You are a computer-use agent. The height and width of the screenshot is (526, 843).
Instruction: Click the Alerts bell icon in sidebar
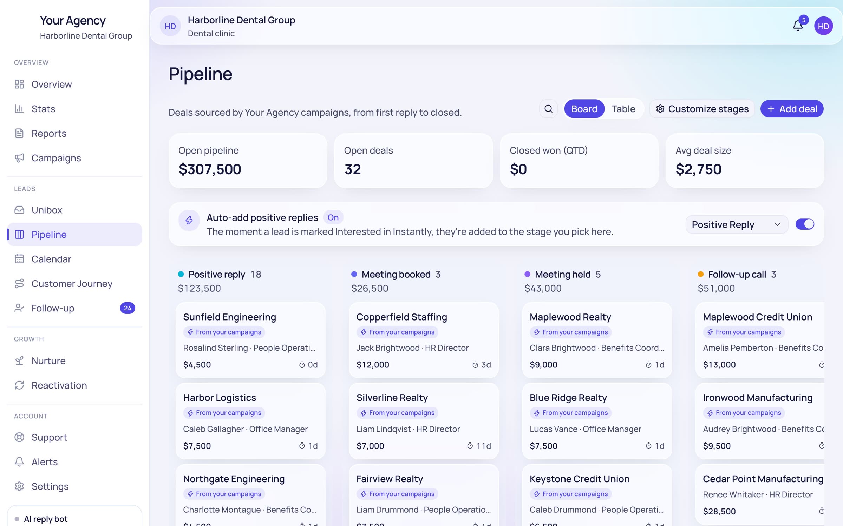(x=19, y=461)
